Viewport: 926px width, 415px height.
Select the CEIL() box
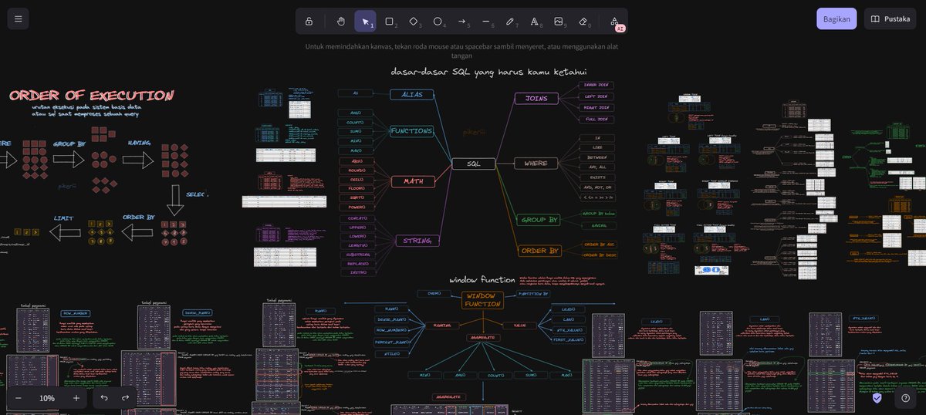click(357, 180)
